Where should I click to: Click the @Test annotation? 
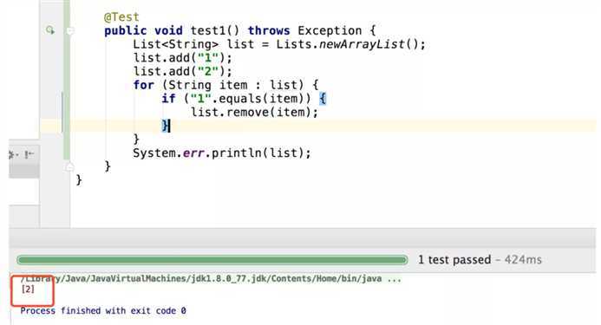point(121,17)
